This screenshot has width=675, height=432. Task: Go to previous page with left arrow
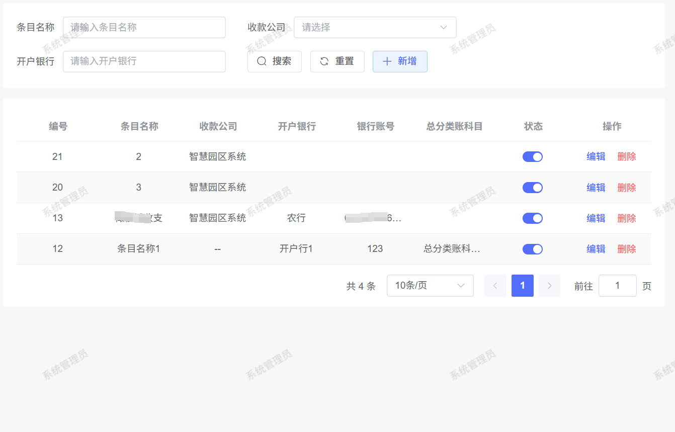coord(495,286)
